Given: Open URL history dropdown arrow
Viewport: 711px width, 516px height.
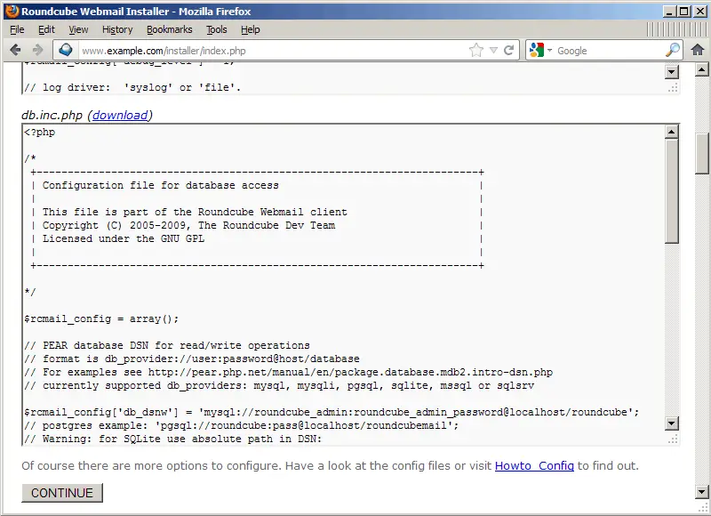Looking at the screenshot, I should click(x=494, y=51).
